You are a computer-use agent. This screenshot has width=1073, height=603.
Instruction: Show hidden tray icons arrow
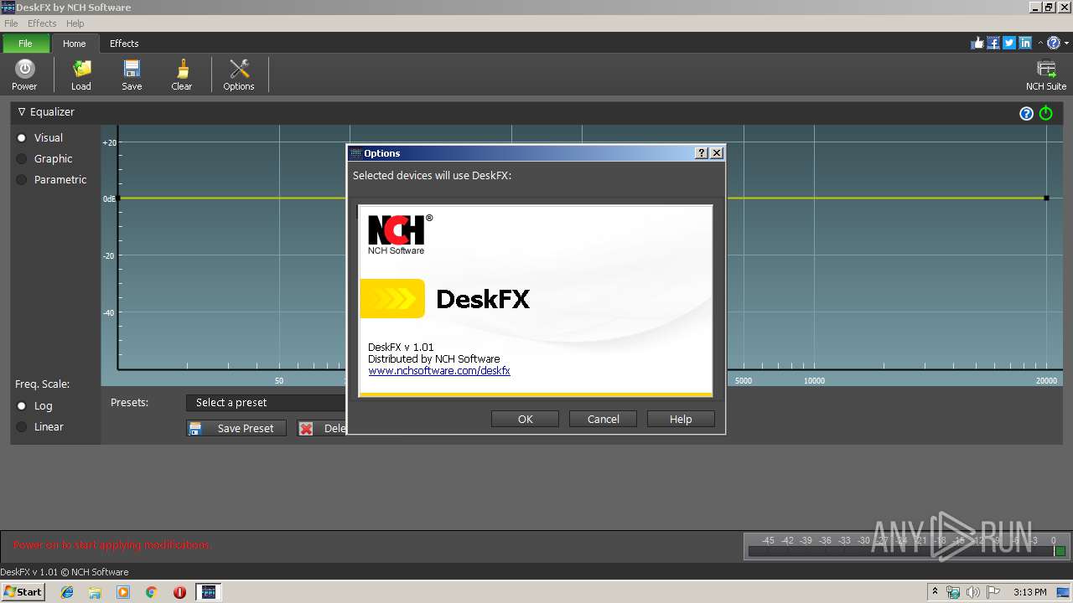935,592
